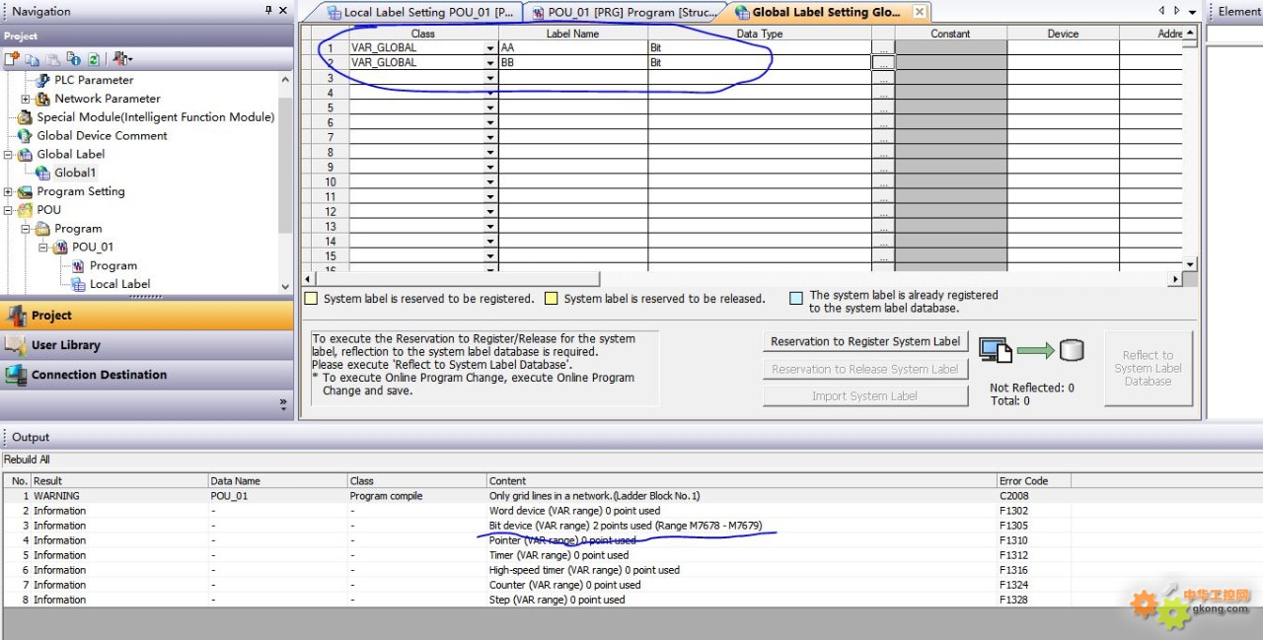Click Import System Label button

tap(865, 395)
